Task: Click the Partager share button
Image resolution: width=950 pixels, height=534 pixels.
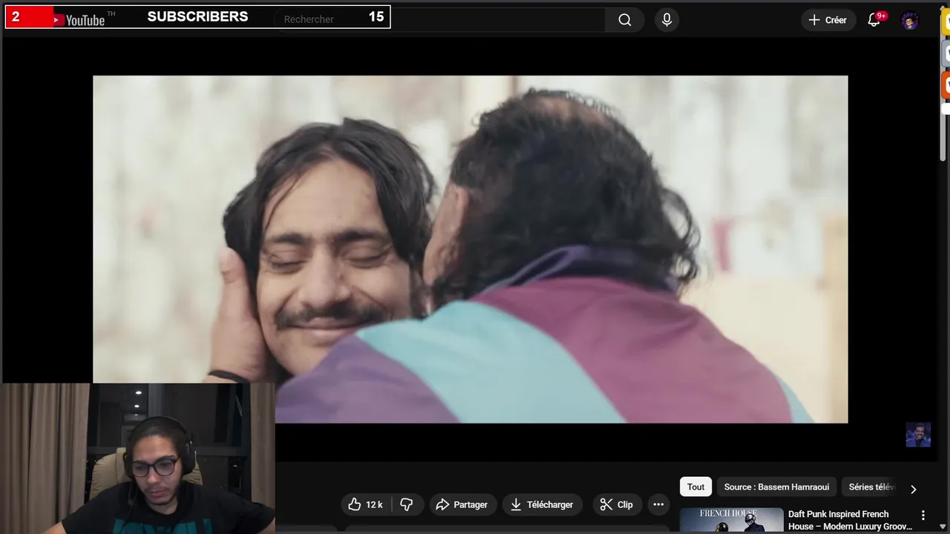Action: (462, 504)
